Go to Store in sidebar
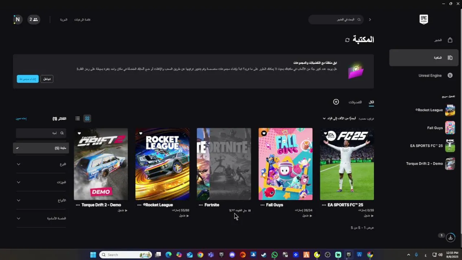 [424, 40]
